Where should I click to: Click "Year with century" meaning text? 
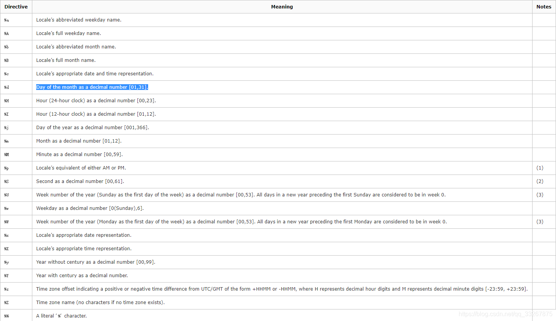tap(82, 276)
